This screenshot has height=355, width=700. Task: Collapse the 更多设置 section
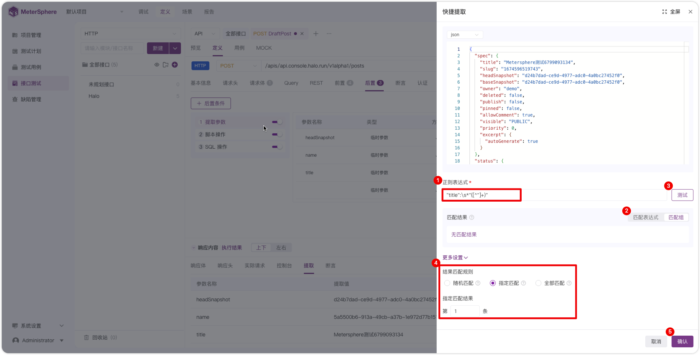455,257
